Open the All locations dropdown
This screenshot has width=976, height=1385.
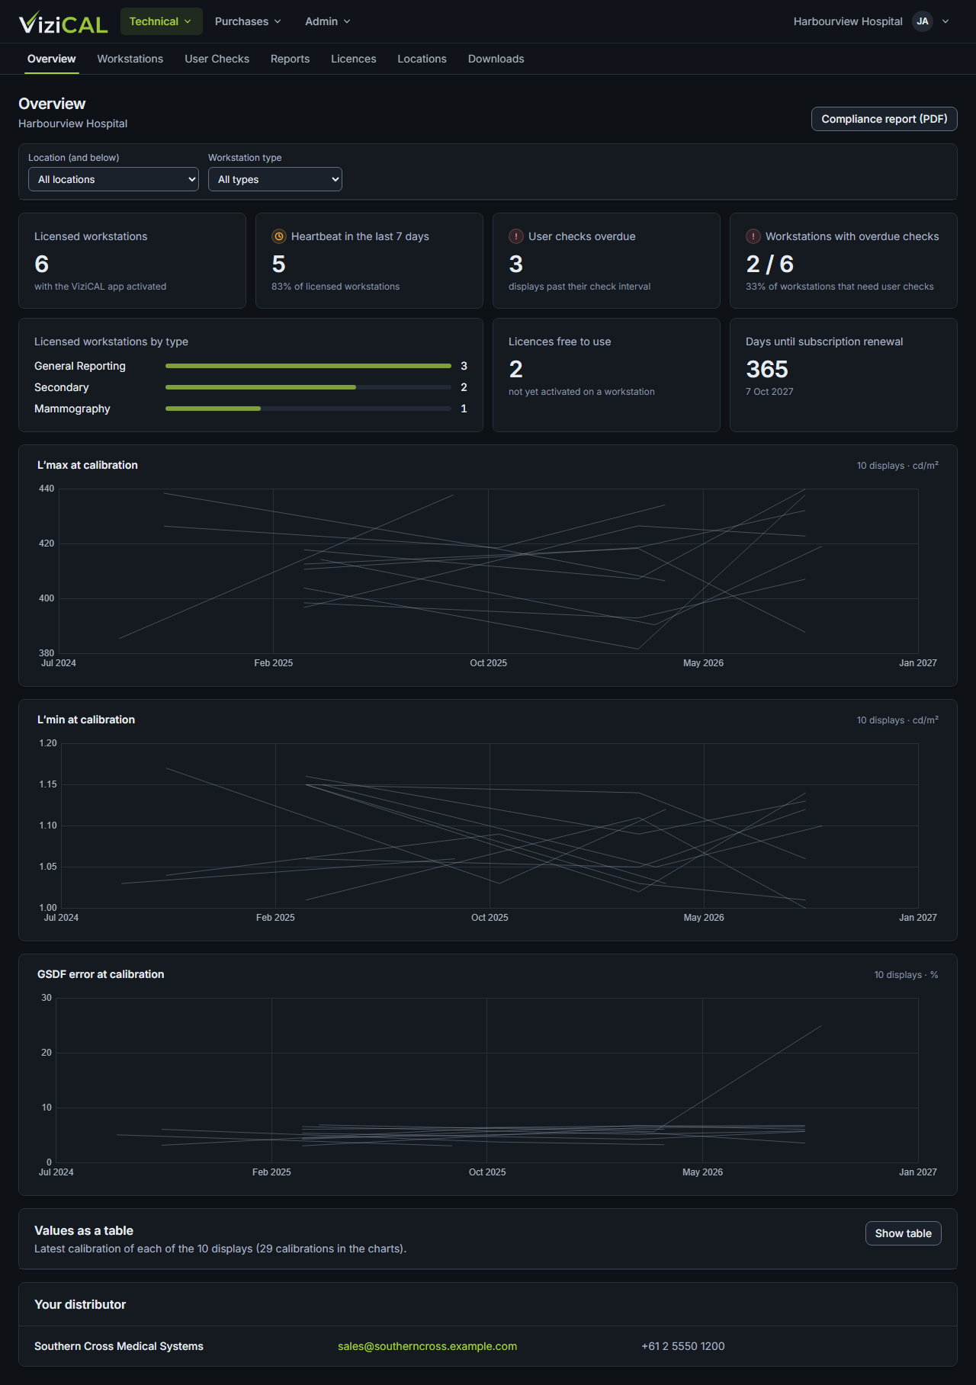pos(114,179)
